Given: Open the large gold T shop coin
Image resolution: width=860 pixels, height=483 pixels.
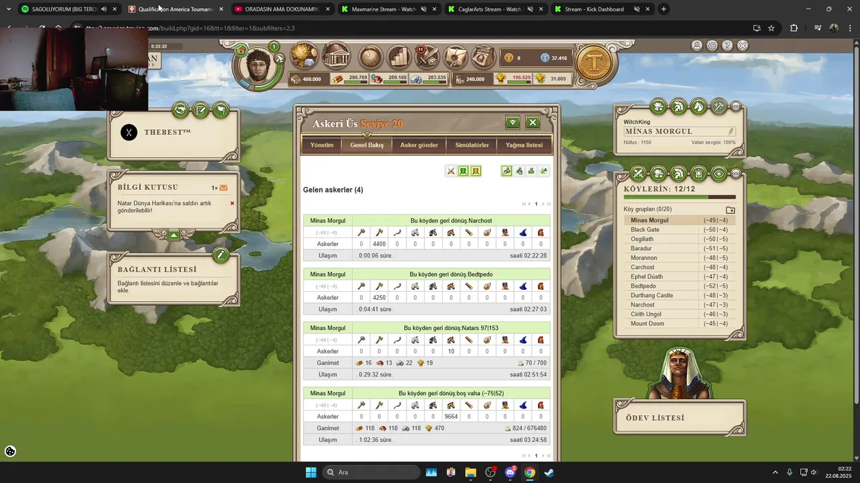Looking at the screenshot, I should (594, 63).
